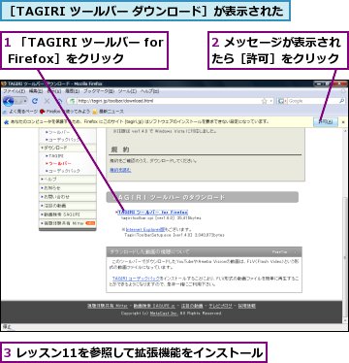Open ツール(T) menu
Image resolution: width=349 pixels, height=363 pixels.
click(127, 91)
